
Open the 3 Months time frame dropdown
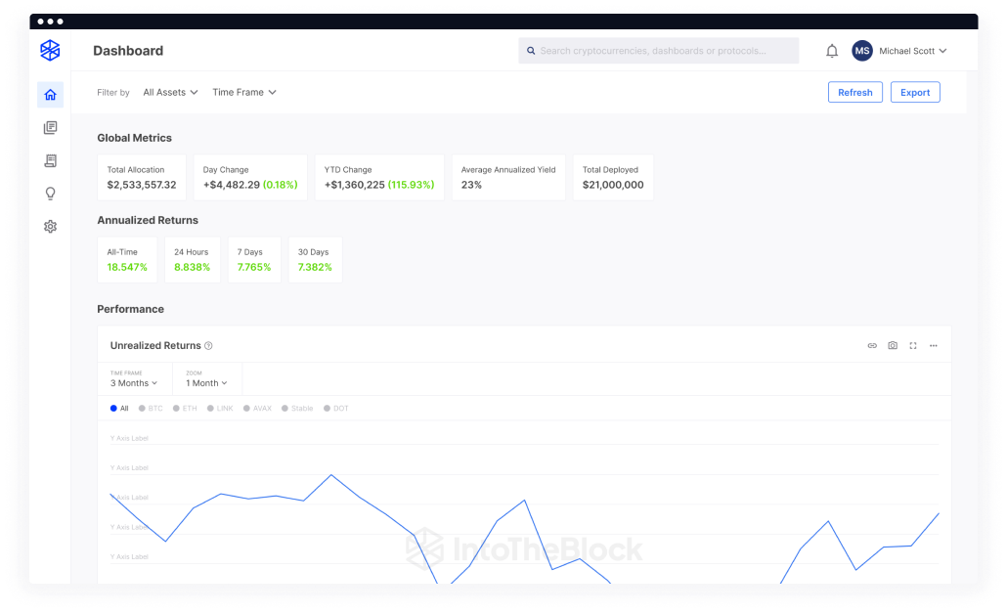134,383
